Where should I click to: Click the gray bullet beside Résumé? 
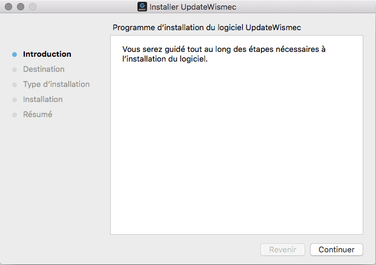pos(15,115)
